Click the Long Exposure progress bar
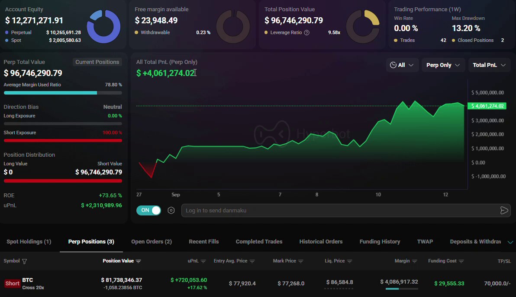Screen dimensions: 516x297 click(x=63, y=124)
